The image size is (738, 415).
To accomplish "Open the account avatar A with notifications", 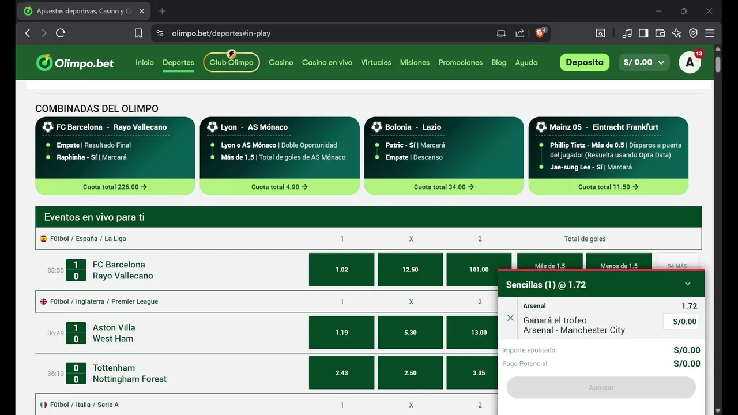I will [690, 62].
